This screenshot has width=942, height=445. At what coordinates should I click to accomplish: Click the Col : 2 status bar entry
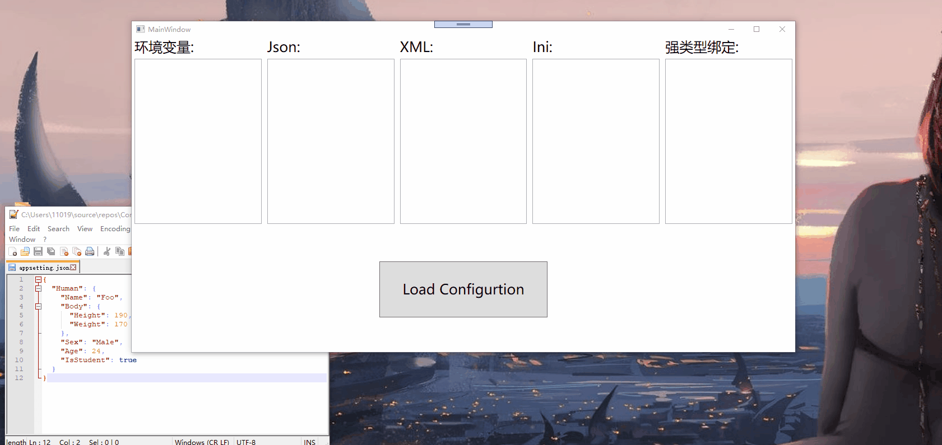(70, 442)
